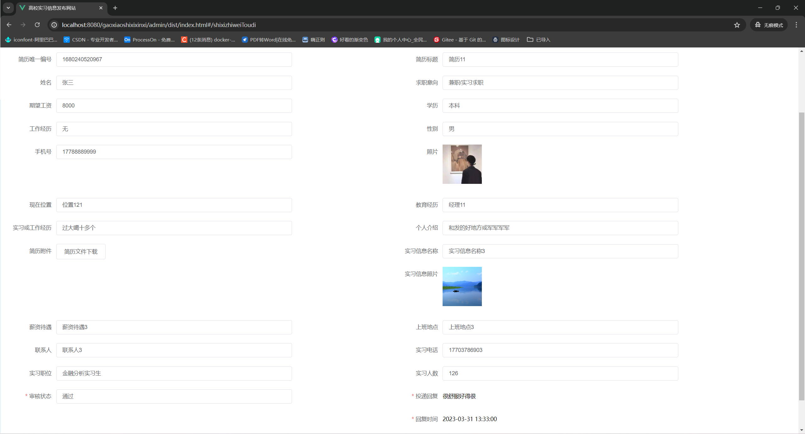Click the 无痕模式 incognito button
The width and height of the screenshot is (805, 434).
point(769,25)
